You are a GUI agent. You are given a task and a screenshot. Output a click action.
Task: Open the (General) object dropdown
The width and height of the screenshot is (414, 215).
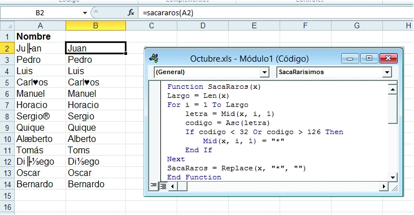264,72
